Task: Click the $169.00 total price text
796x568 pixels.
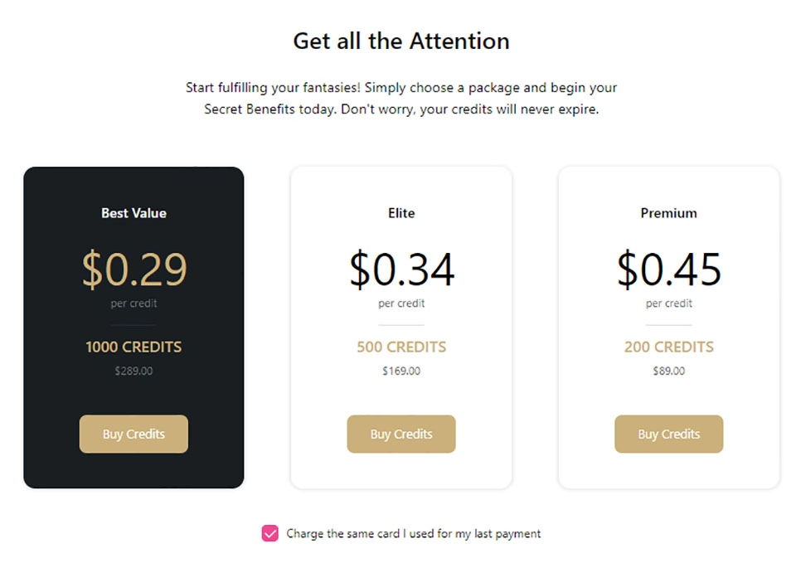Action: coord(401,371)
